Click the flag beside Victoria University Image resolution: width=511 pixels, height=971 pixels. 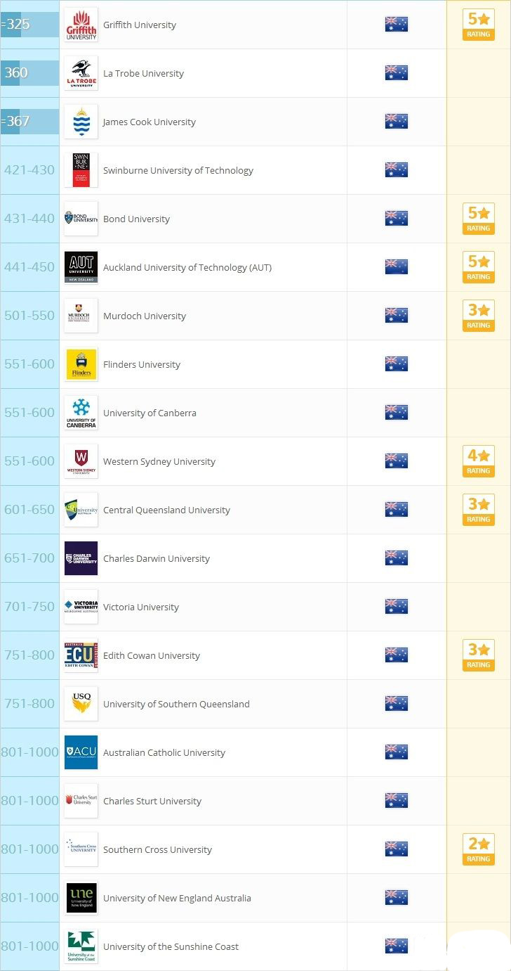click(x=397, y=606)
